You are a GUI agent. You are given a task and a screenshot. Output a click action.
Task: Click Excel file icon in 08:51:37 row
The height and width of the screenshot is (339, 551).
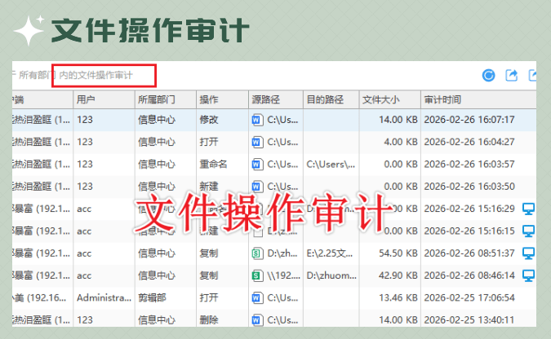[x=257, y=253]
